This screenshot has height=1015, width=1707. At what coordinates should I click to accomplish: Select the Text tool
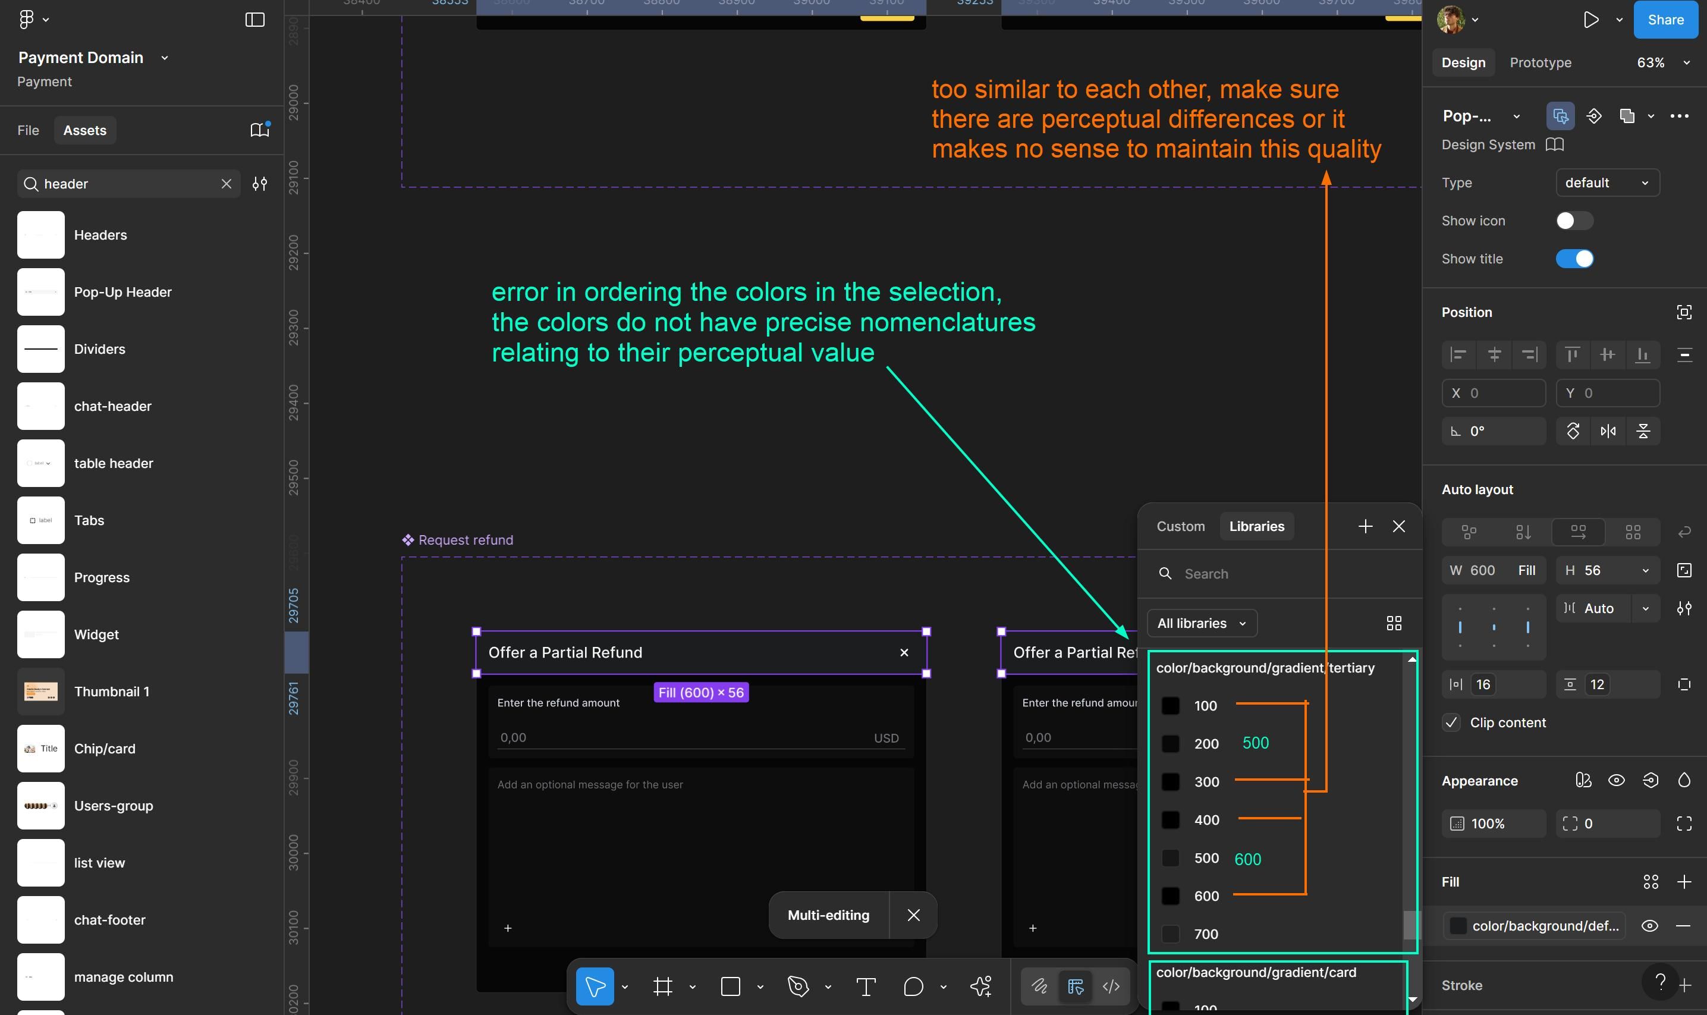pyautogui.click(x=866, y=986)
